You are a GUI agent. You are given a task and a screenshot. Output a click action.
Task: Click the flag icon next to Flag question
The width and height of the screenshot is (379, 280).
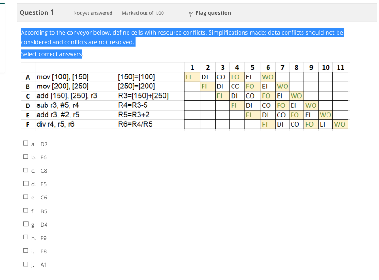190,13
